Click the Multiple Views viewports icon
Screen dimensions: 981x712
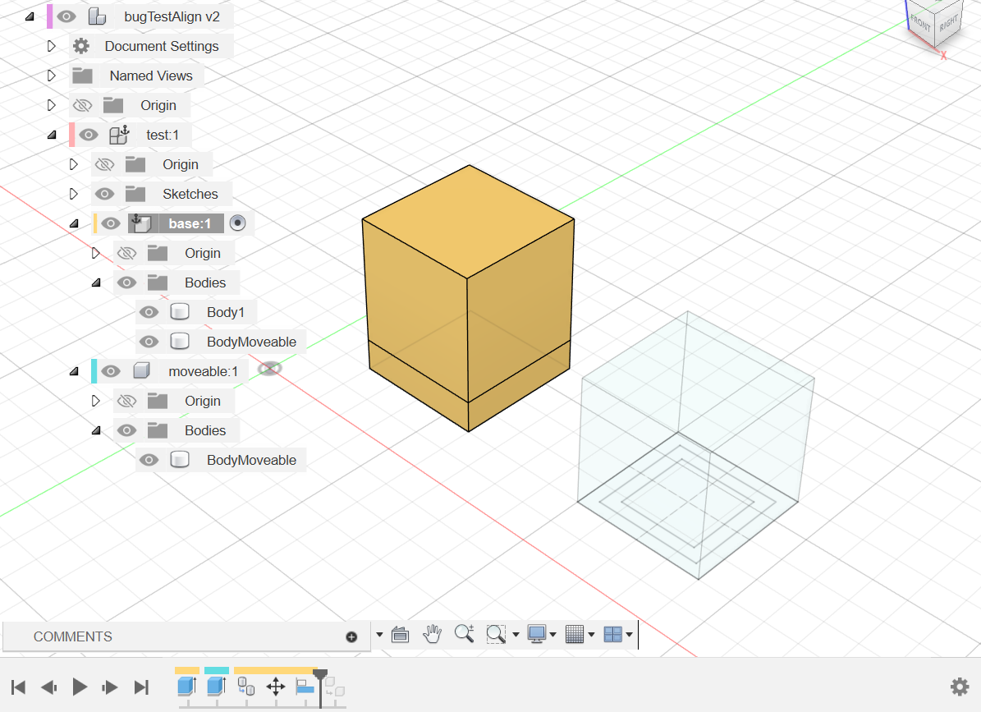[613, 633]
